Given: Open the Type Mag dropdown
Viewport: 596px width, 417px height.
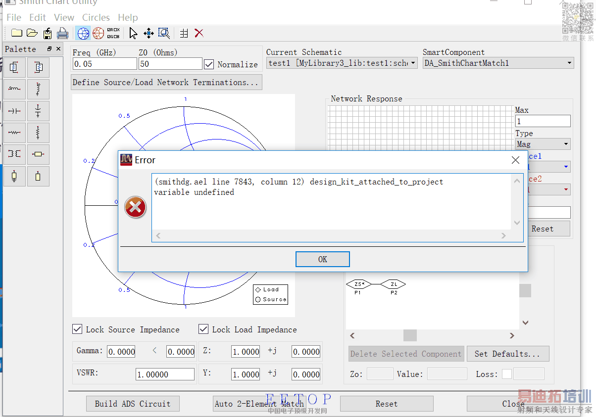Looking at the screenshot, I should [x=543, y=144].
